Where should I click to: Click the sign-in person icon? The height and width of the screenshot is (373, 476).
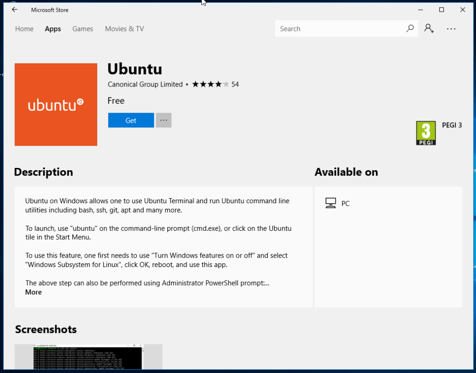429,28
